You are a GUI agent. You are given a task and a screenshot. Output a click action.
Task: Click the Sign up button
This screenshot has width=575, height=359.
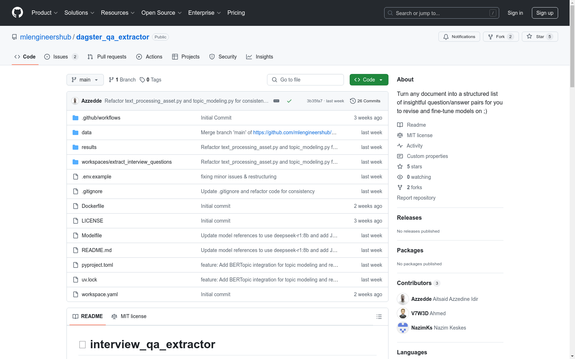[545, 13]
